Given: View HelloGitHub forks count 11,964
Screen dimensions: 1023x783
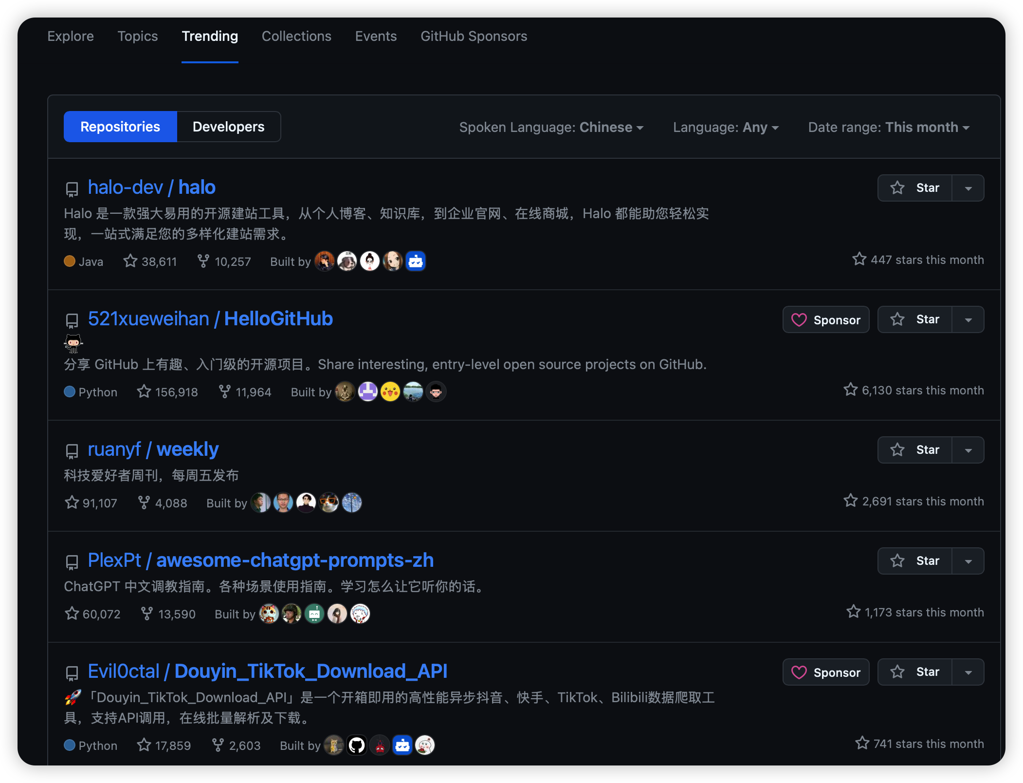Looking at the screenshot, I should pyautogui.click(x=245, y=392).
